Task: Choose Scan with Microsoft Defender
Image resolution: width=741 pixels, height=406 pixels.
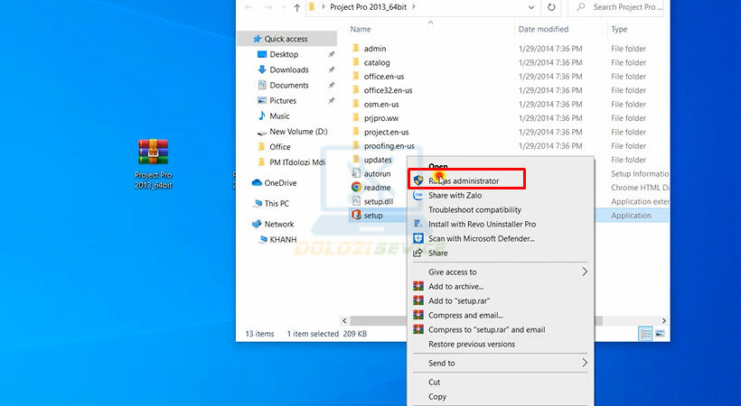Action: pyautogui.click(x=500, y=238)
